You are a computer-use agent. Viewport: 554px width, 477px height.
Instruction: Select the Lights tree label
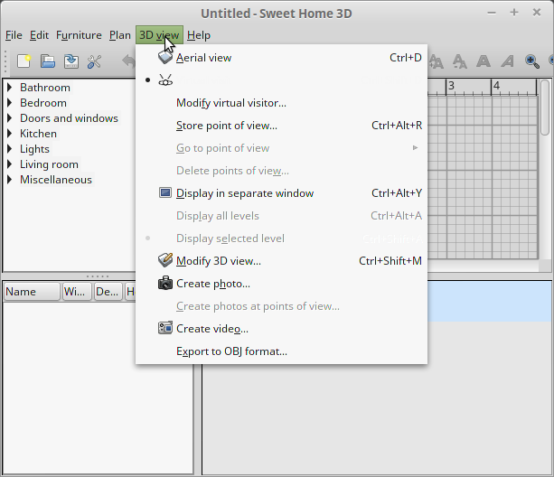pyautogui.click(x=34, y=149)
